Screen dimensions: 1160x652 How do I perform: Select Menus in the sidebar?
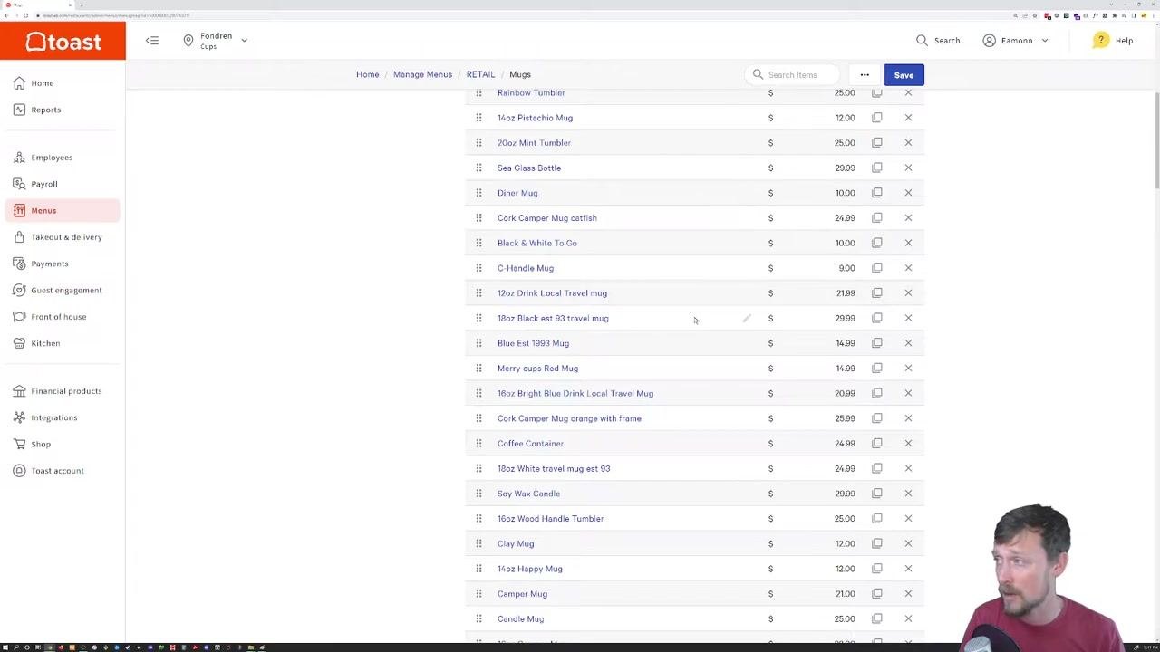[63, 210]
